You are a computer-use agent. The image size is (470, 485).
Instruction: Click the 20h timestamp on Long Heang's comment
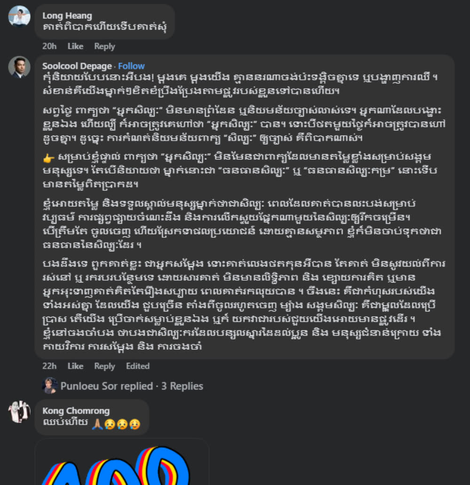[x=49, y=46]
